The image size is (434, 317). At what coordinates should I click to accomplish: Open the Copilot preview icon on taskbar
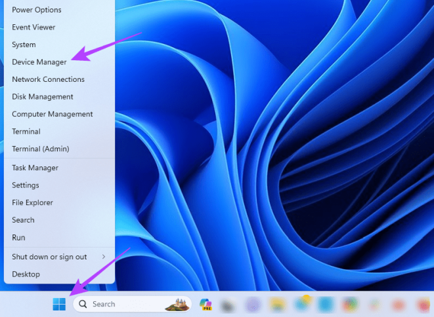pos(205,304)
